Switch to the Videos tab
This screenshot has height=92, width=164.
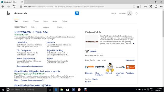[x=36, y=21]
